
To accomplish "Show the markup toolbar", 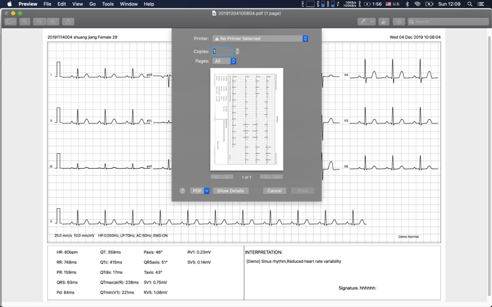I will coord(399,21).
